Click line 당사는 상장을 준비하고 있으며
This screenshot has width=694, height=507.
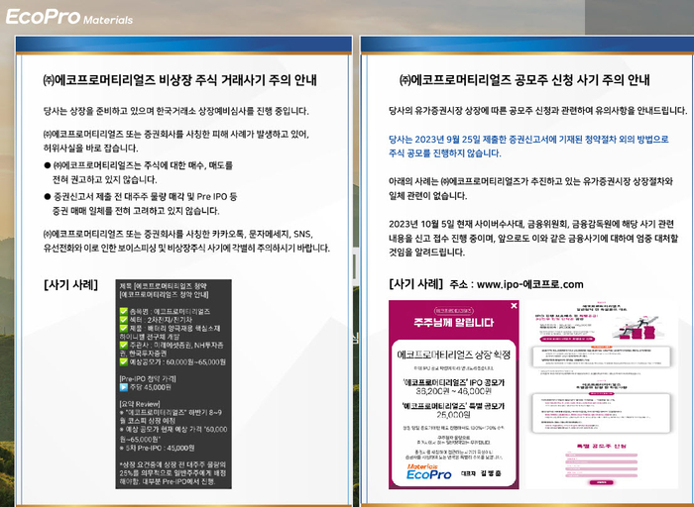click(176, 111)
